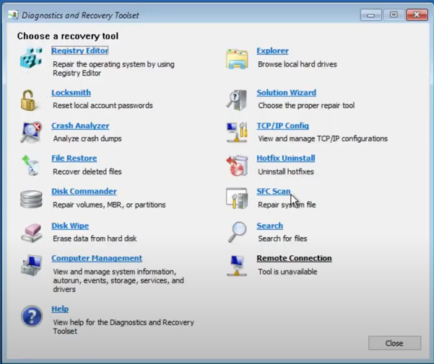Viewport: 434px width, 364px height.
Task: Click the 'Analyze crash dumps' text
Action: click(87, 138)
